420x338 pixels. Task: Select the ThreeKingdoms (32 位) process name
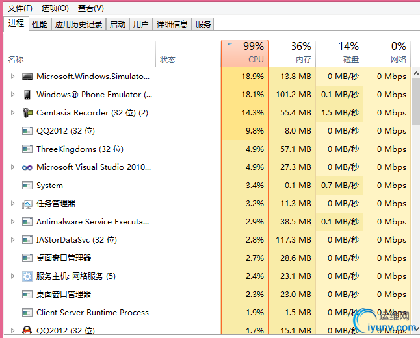click(80, 149)
